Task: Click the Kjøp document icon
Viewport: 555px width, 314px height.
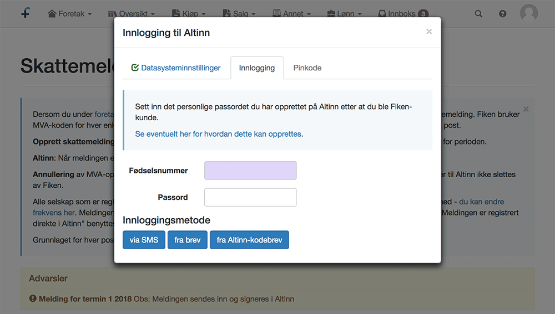Action: (176, 13)
